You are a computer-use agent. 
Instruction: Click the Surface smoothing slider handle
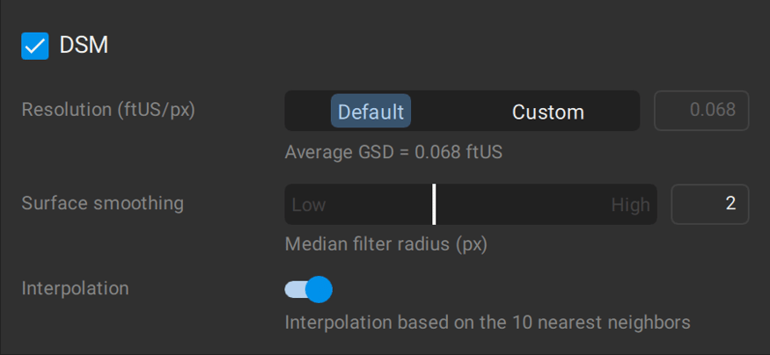pos(434,204)
